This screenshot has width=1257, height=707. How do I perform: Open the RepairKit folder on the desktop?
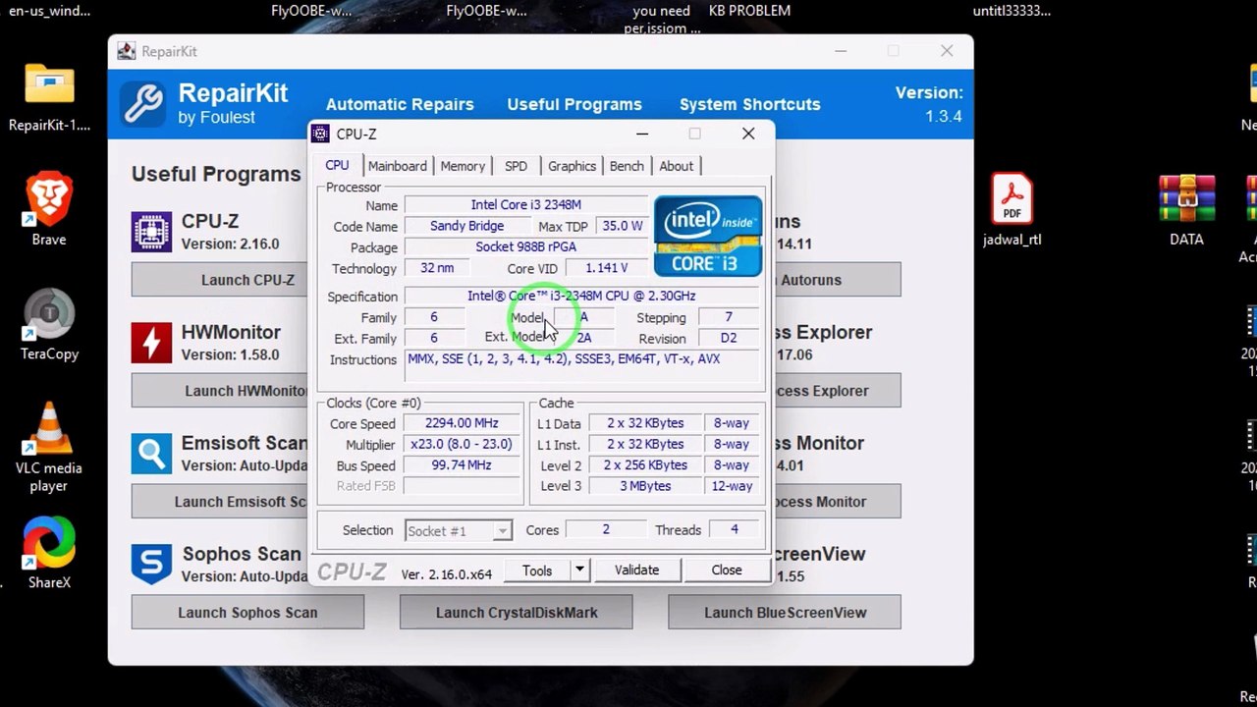(x=49, y=96)
